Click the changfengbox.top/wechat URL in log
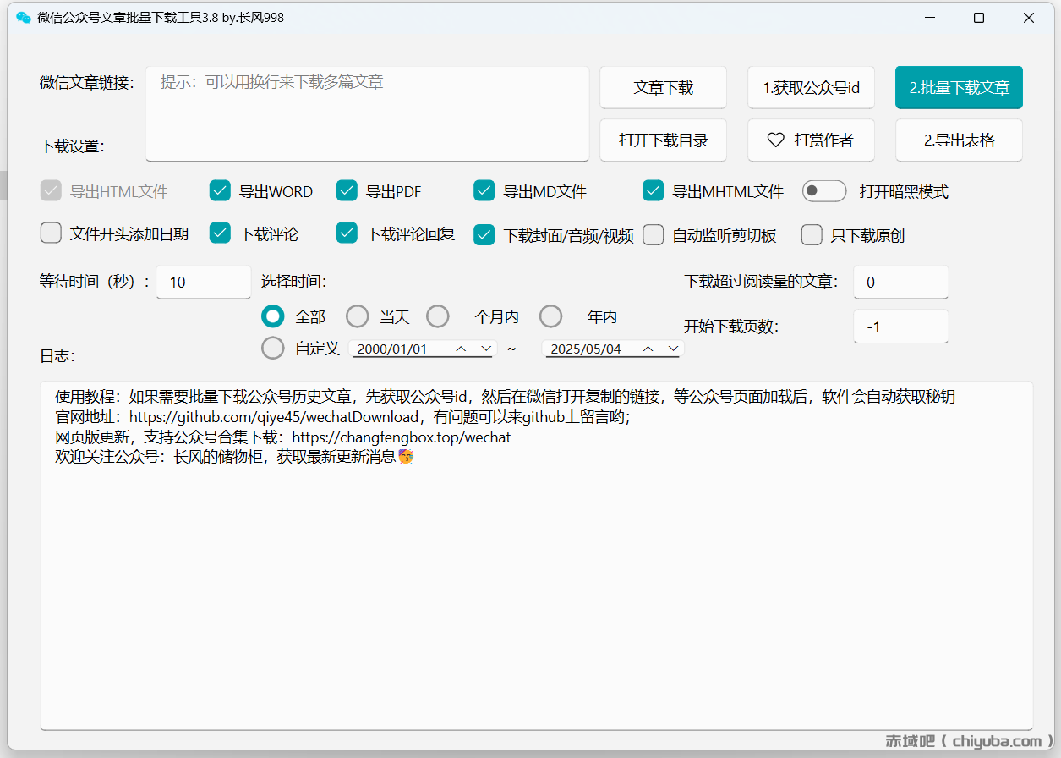Screen dimensions: 1061x758 [x=401, y=437]
